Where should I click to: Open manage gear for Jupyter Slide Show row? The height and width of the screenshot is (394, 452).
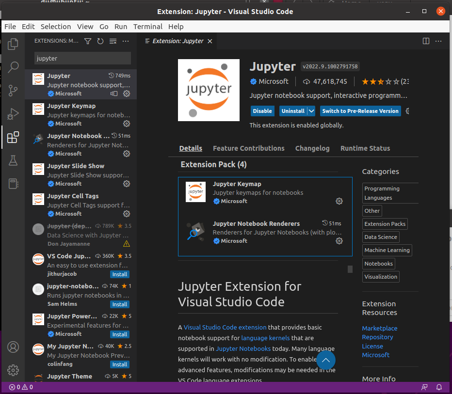127,184
